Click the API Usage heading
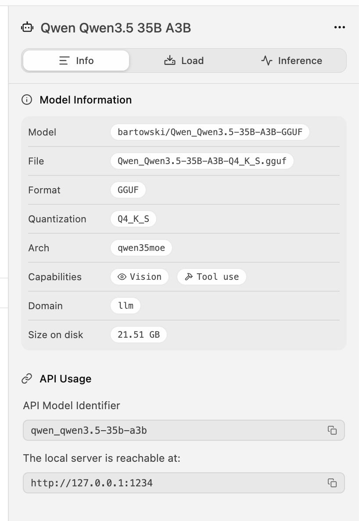359x521 pixels. coord(65,378)
